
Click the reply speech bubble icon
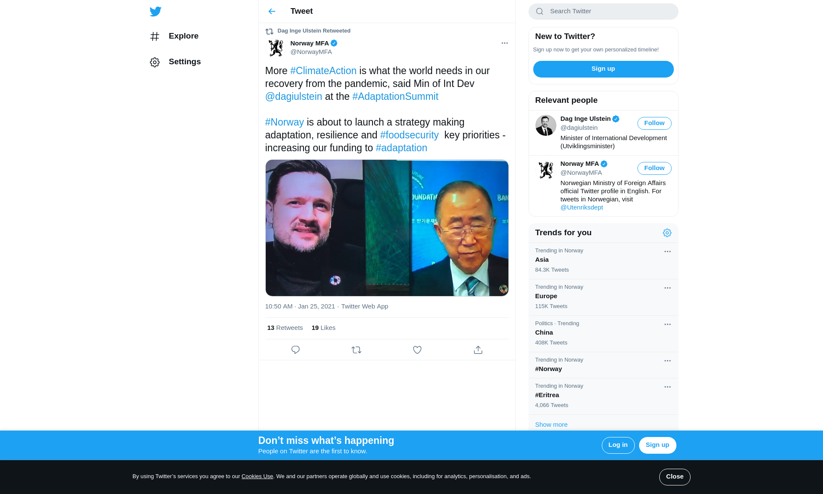click(x=295, y=350)
